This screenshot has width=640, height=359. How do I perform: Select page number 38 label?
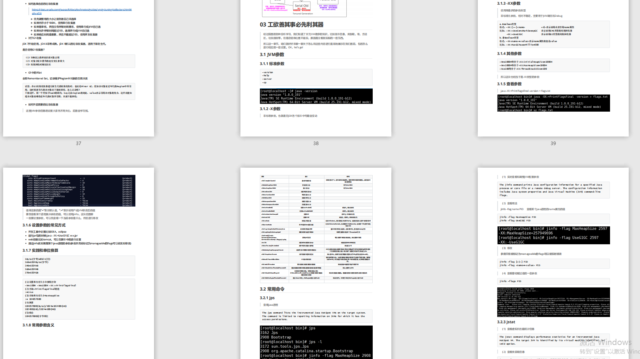pos(316,144)
